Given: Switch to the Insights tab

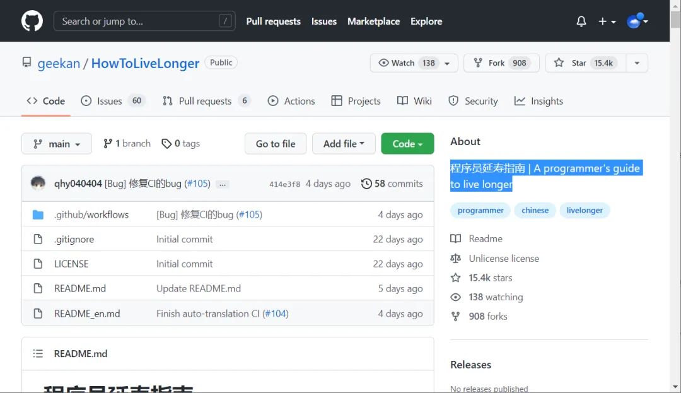Looking at the screenshot, I should point(538,101).
